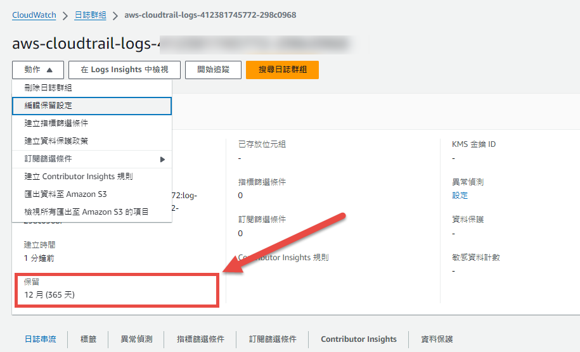Click the 保留 field label
The width and height of the screenshot is (580, 352).
pos(32,282)
